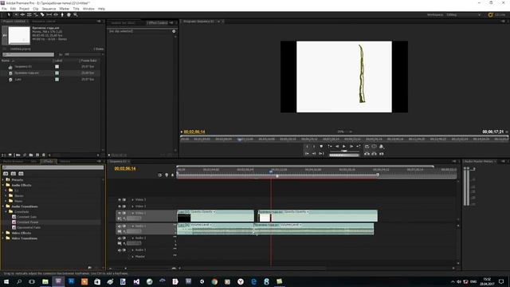Open the Sequence menu
The height and width of the screenshot is (287, 510).
(49, 9)
